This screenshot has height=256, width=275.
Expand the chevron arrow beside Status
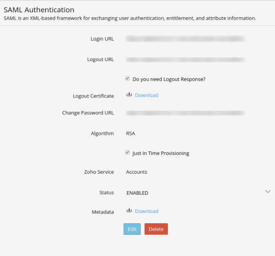pyautogui.click(x=268, y=192)
